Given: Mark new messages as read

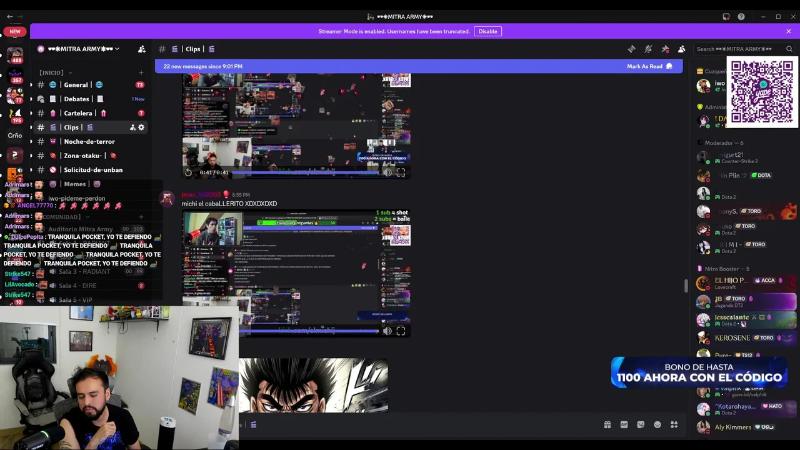Looking at the screenshot, I should click(x=649, y=66).
